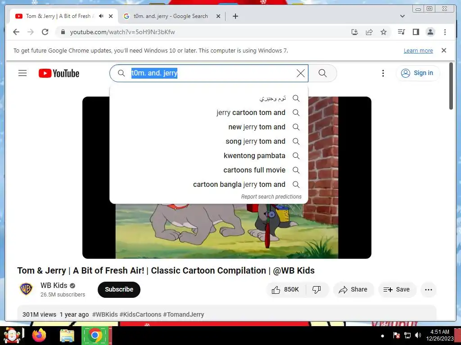The image size is (461, 345).
Task: Open Chrome media controls icon
Action: pyautogui.click(x=401, y=32)
